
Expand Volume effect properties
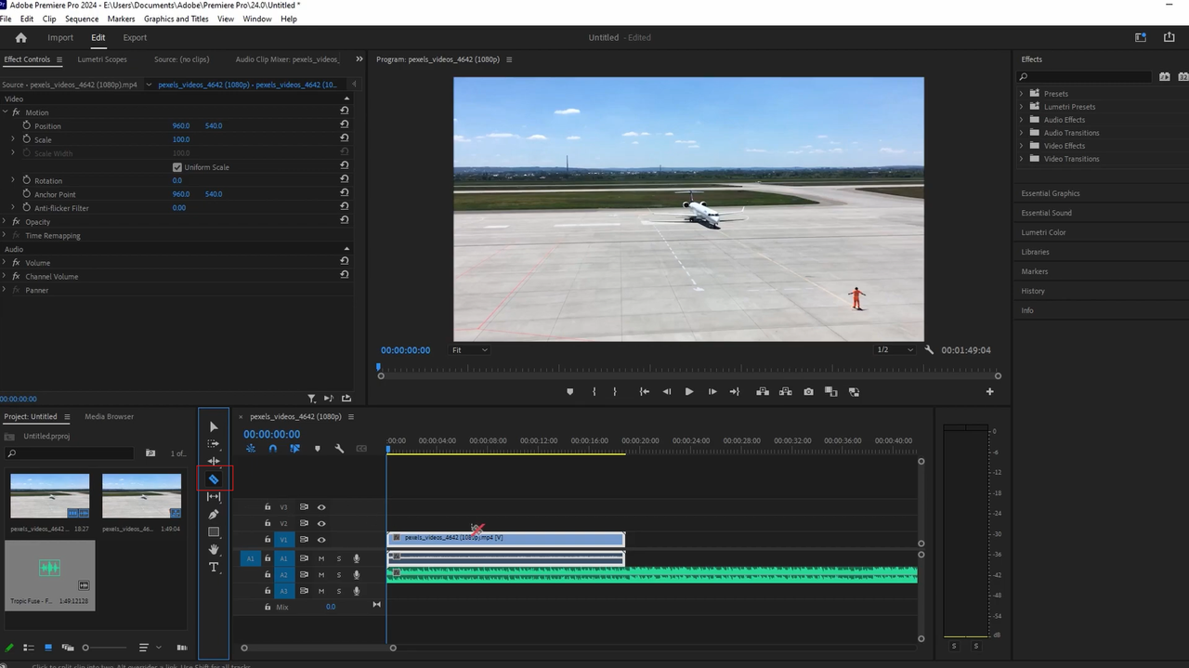[5, 262]
